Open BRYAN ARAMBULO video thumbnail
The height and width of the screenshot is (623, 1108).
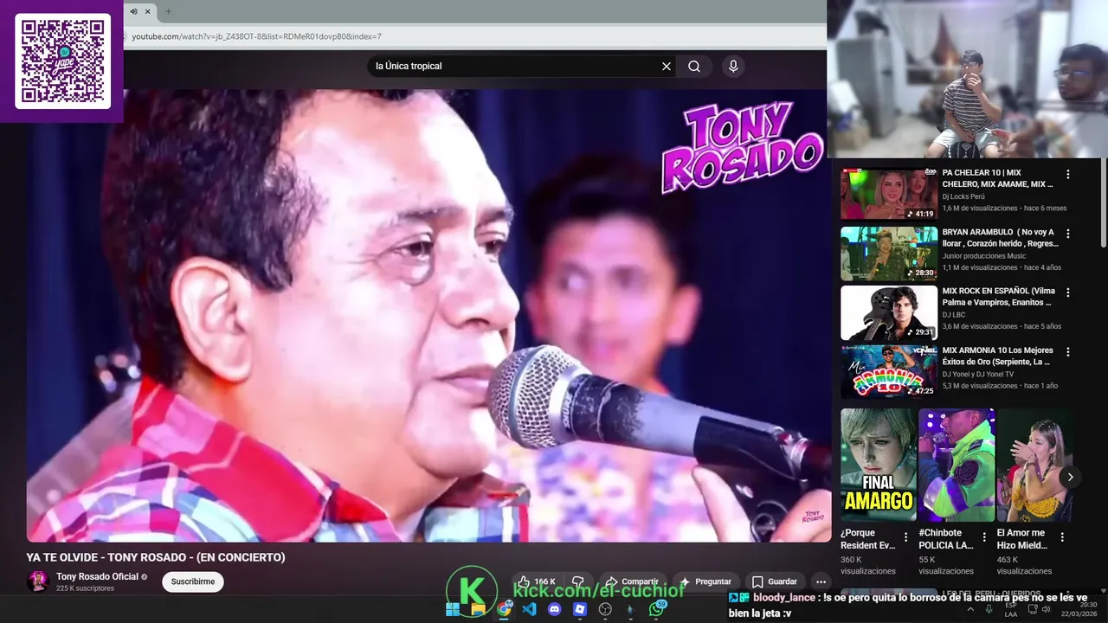(x=889, y=254)
